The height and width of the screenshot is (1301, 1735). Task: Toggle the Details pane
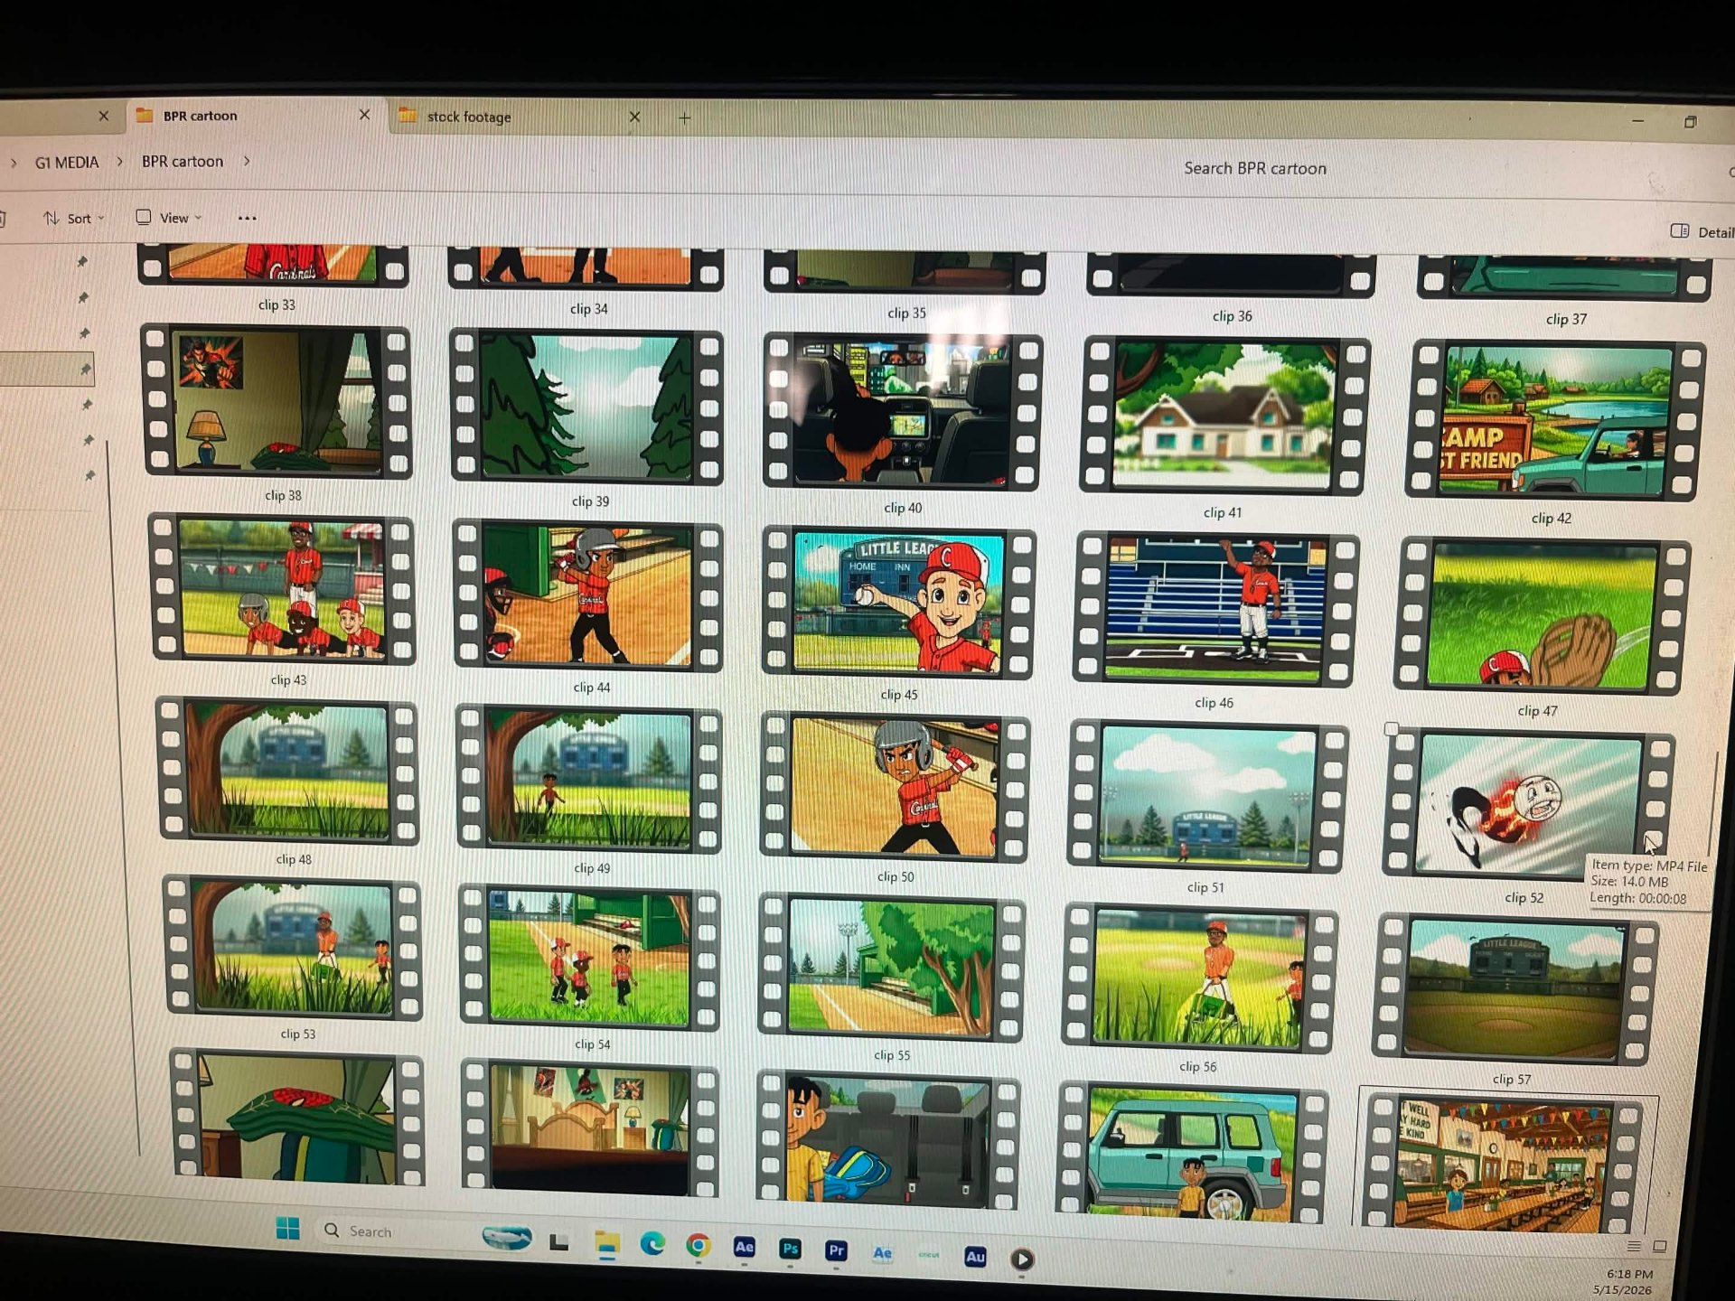[1702, 231]
